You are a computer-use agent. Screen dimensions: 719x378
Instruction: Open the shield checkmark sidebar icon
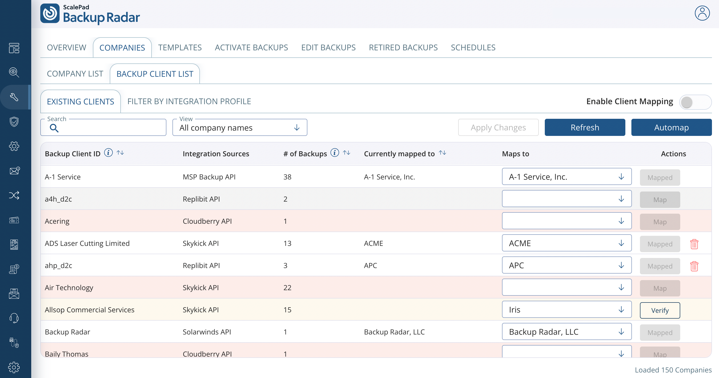(x=14, y=122)
